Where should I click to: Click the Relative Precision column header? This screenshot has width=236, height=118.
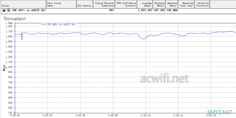(x=202, y=4)
